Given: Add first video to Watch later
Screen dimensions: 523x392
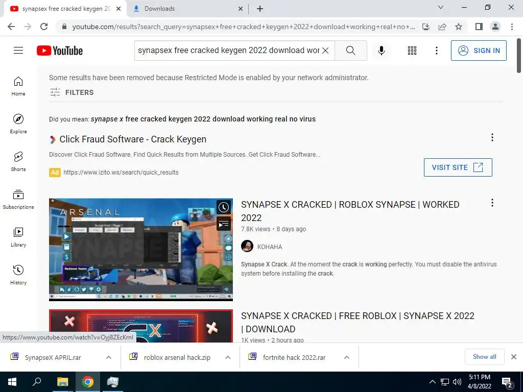Looking at the screenshot, I should 224,207.
